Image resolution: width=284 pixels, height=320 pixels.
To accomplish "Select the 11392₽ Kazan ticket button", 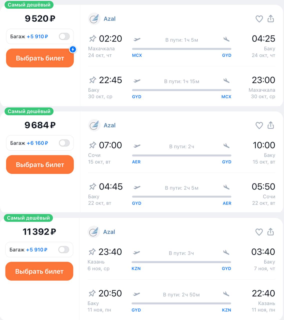I will (39, 271).
